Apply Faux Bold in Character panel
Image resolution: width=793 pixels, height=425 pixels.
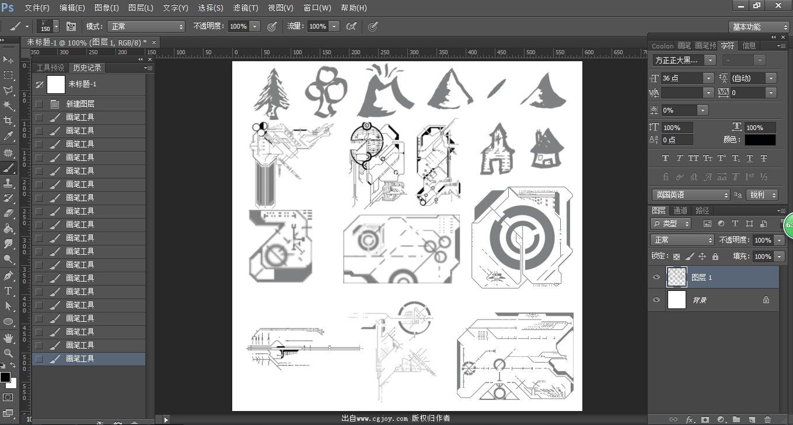(x=665, y=158)
